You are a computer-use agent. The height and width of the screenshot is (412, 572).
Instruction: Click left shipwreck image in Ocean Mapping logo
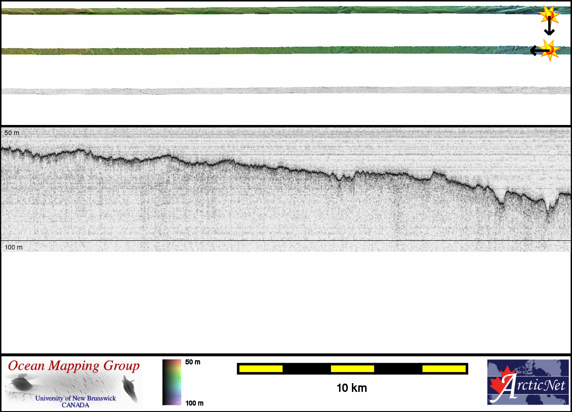pos(19,383)
